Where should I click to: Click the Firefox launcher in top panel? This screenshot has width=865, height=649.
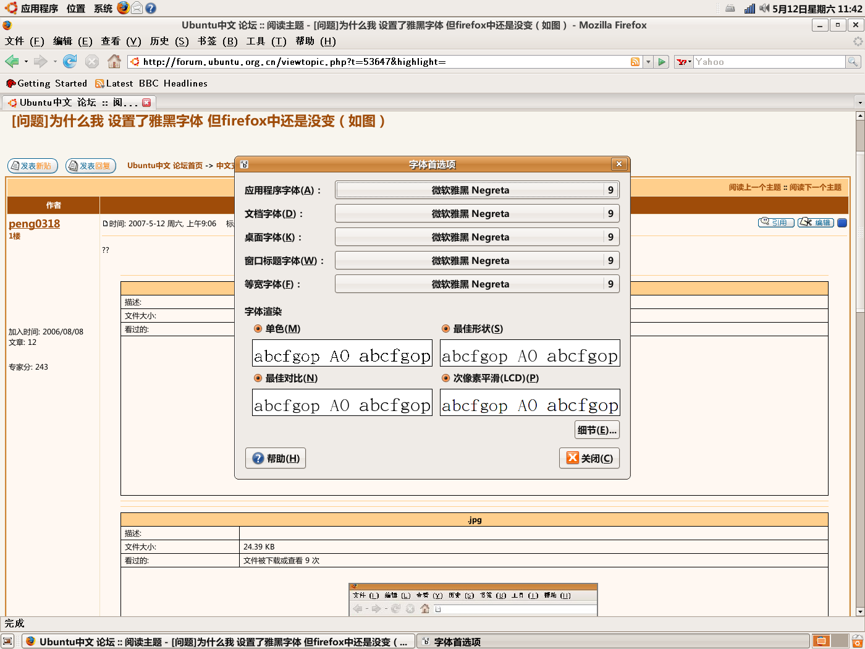pyautogui.click(x=123, y=8)
